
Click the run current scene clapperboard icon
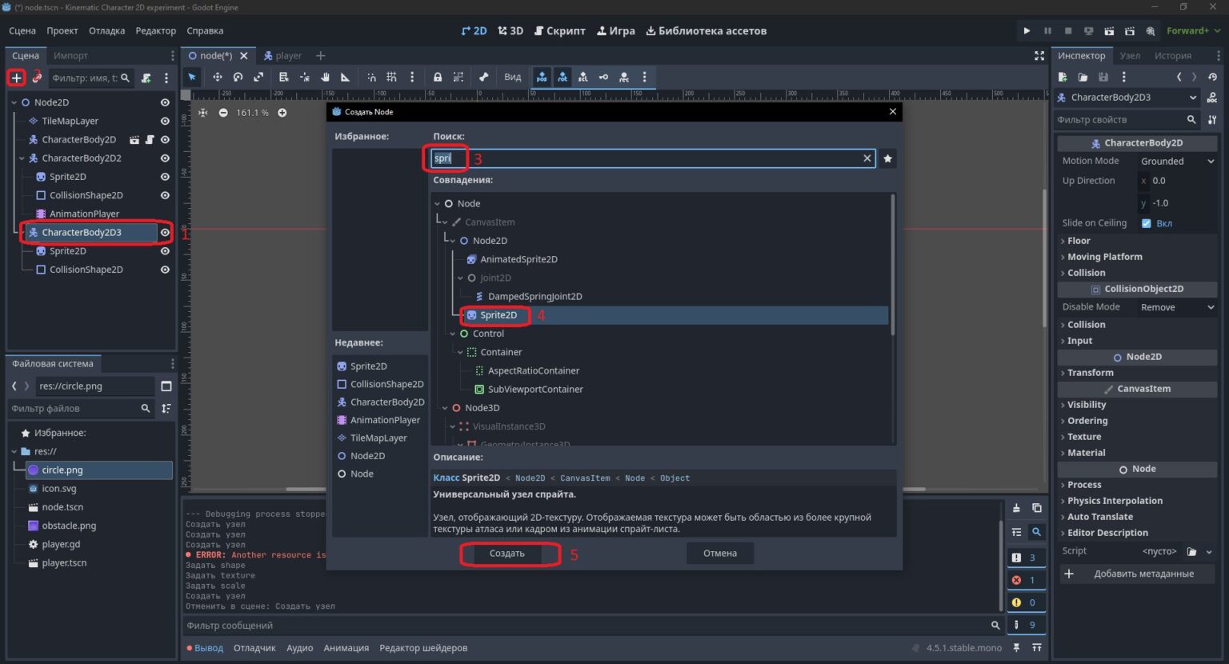[x=1109, y=31]
